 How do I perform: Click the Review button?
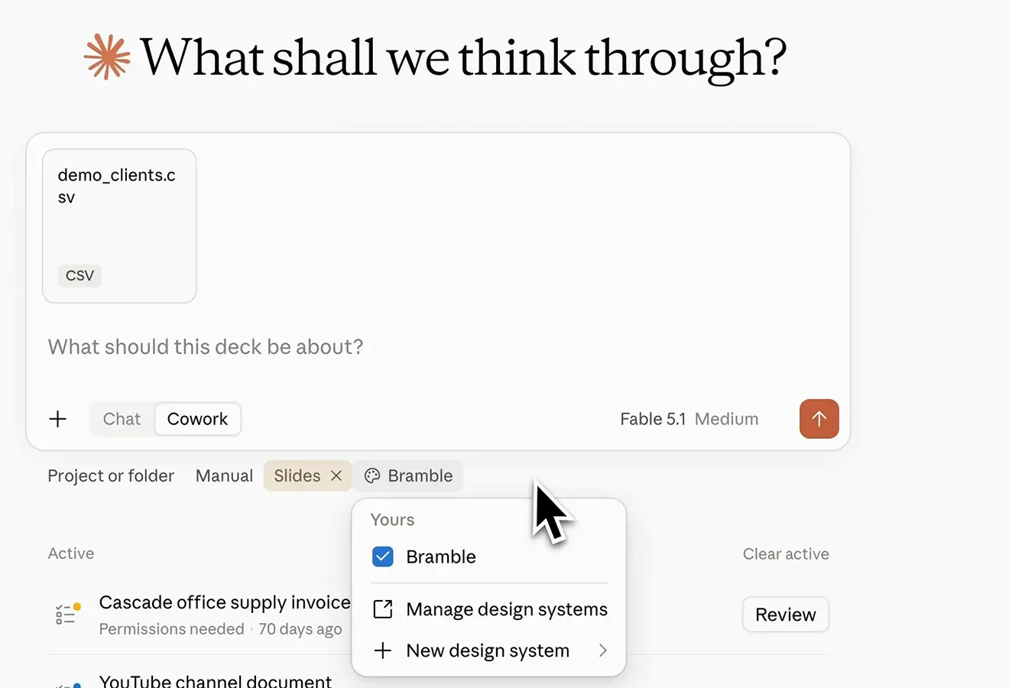pyautogui.click(x=786, y=615)
